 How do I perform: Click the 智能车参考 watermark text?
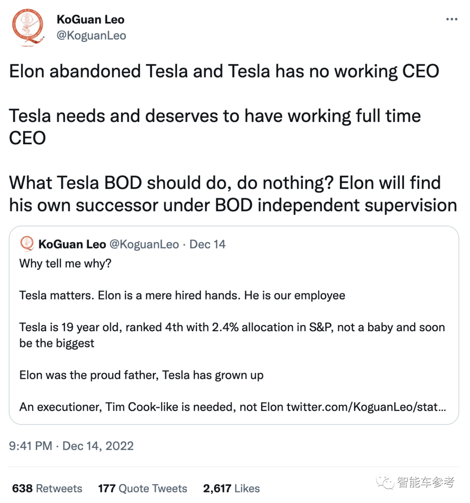tap(426, 482)
